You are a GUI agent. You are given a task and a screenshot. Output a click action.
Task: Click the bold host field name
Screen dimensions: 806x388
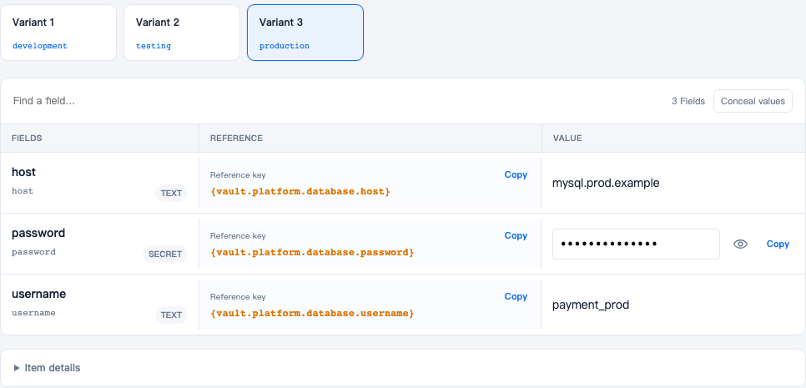[23, 172]
